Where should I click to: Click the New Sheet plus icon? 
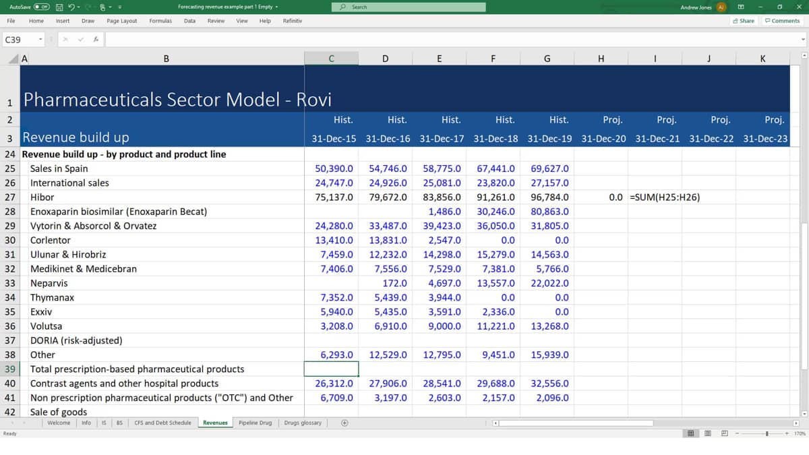pos(344,423)
